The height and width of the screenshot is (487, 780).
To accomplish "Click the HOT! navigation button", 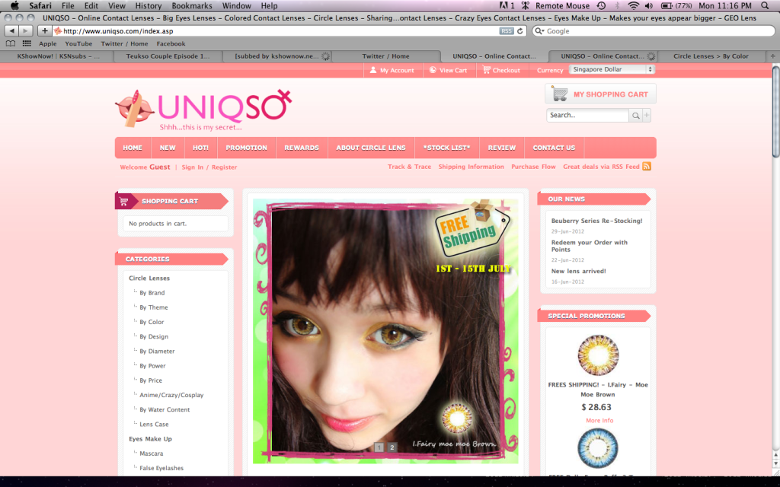I will [200, 148].
